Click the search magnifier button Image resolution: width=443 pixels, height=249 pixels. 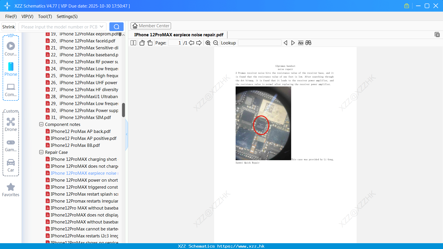[116, 27]
